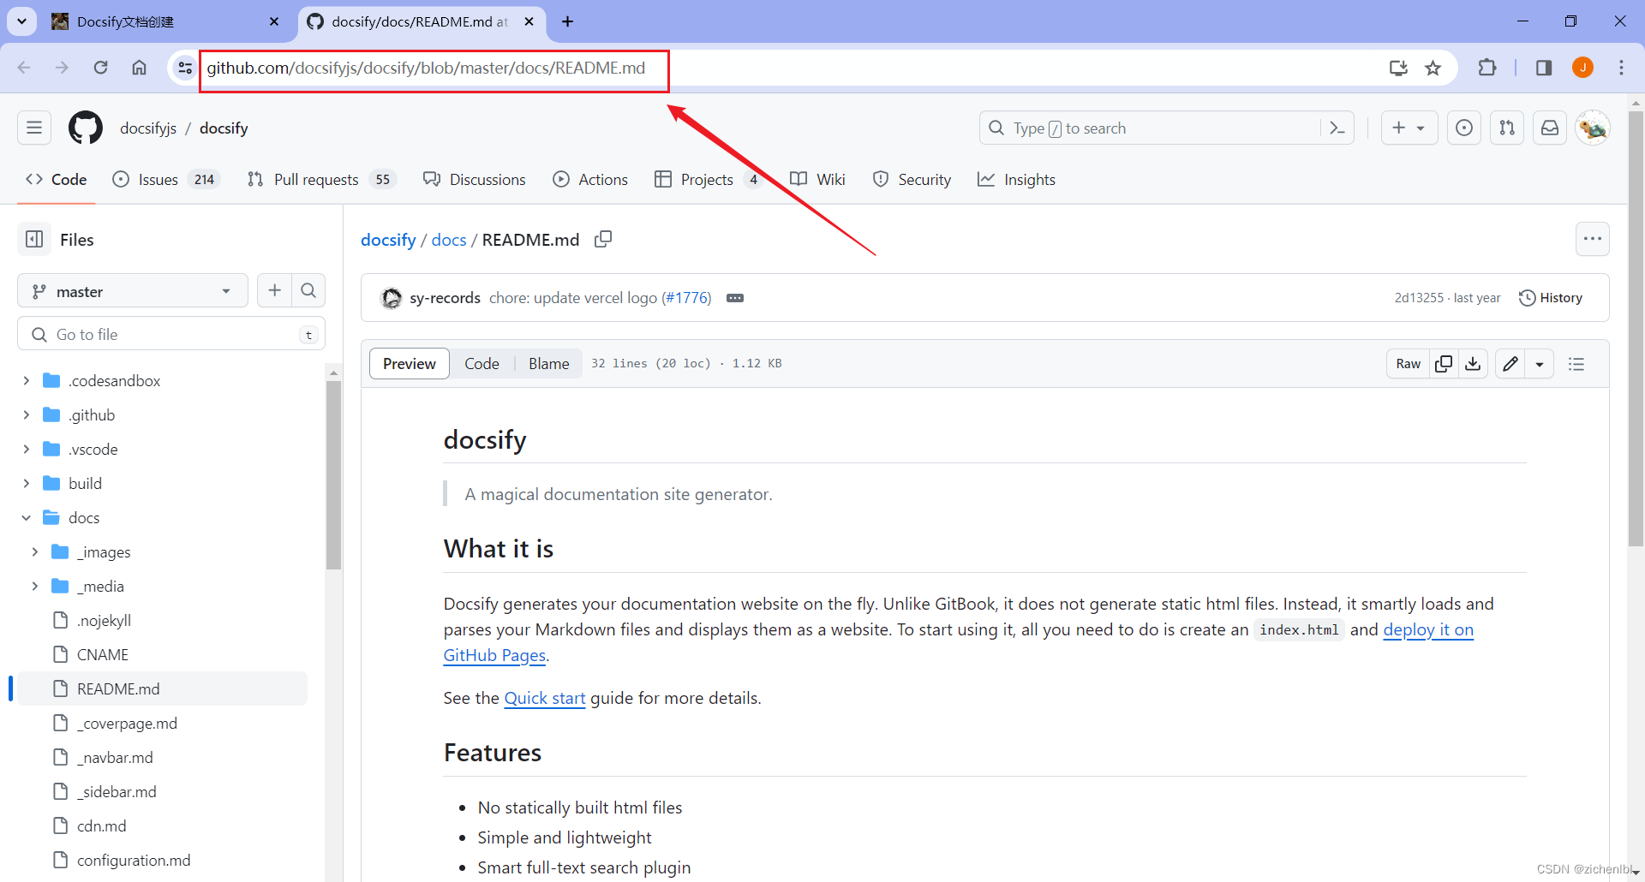The width and height of the screenshot is (1645, 882).
Task: Open the Code repository tab
Action: pyautogui.click(x=57, y=179)
